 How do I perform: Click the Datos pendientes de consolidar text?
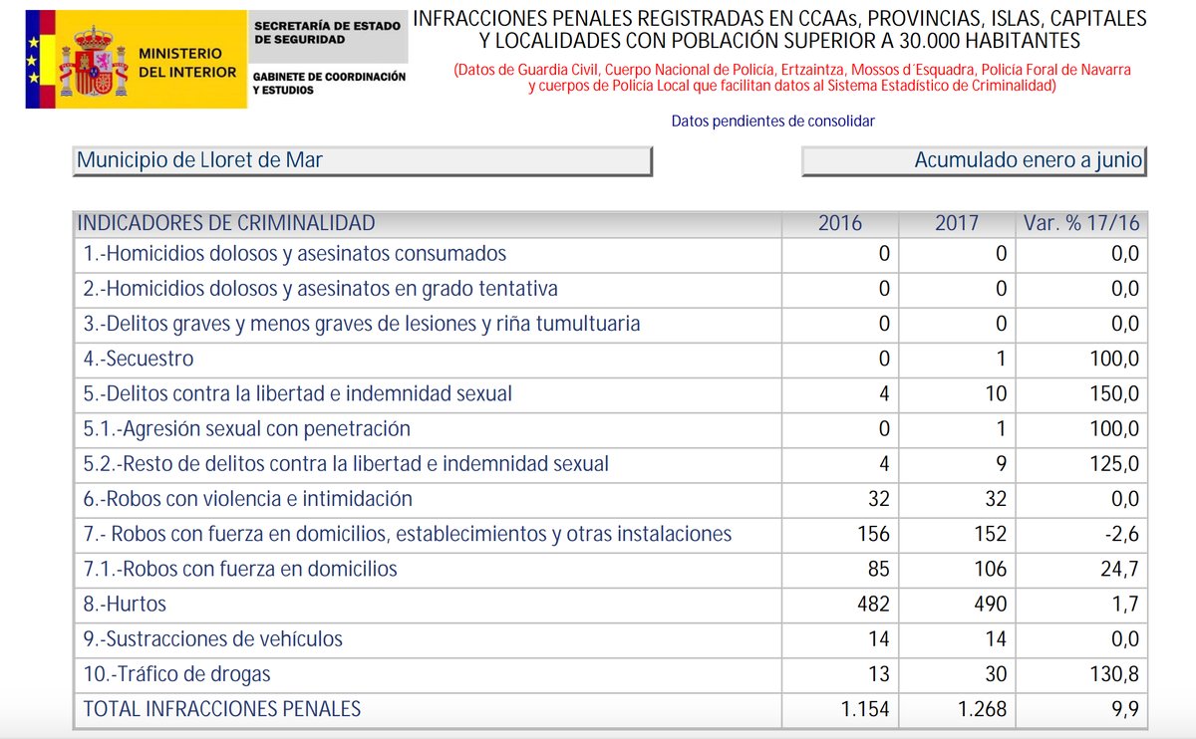(x=772, y=121)
